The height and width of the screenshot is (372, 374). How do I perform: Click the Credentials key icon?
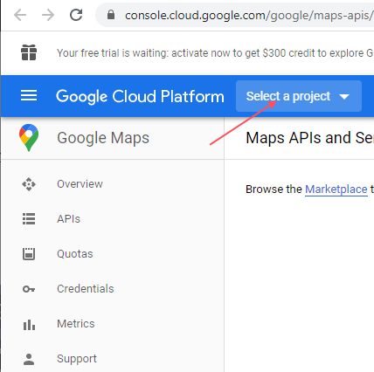pos(29,289)
